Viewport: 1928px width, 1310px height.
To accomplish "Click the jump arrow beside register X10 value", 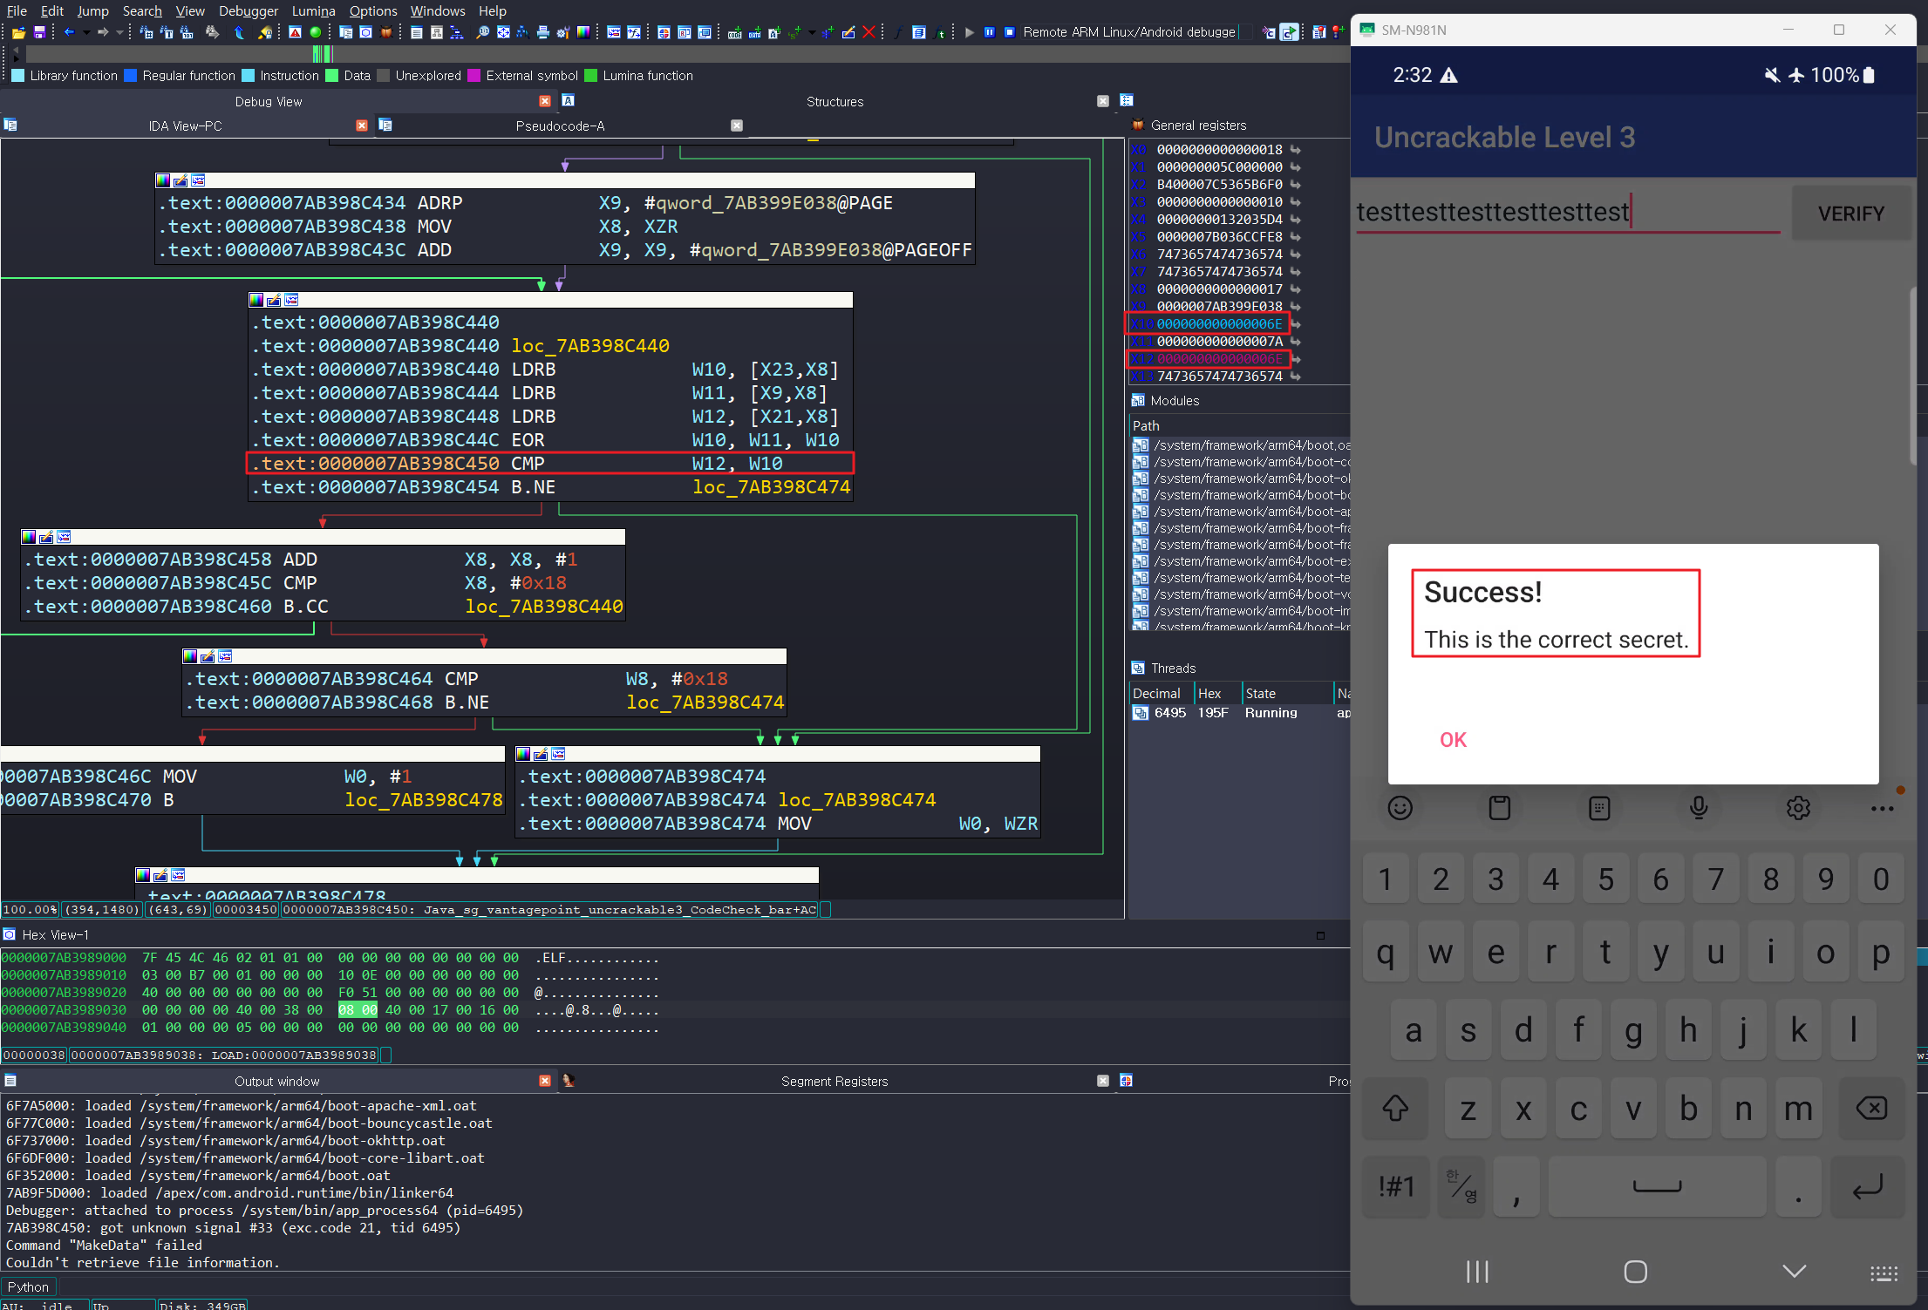I will (x=1296, y=323).
